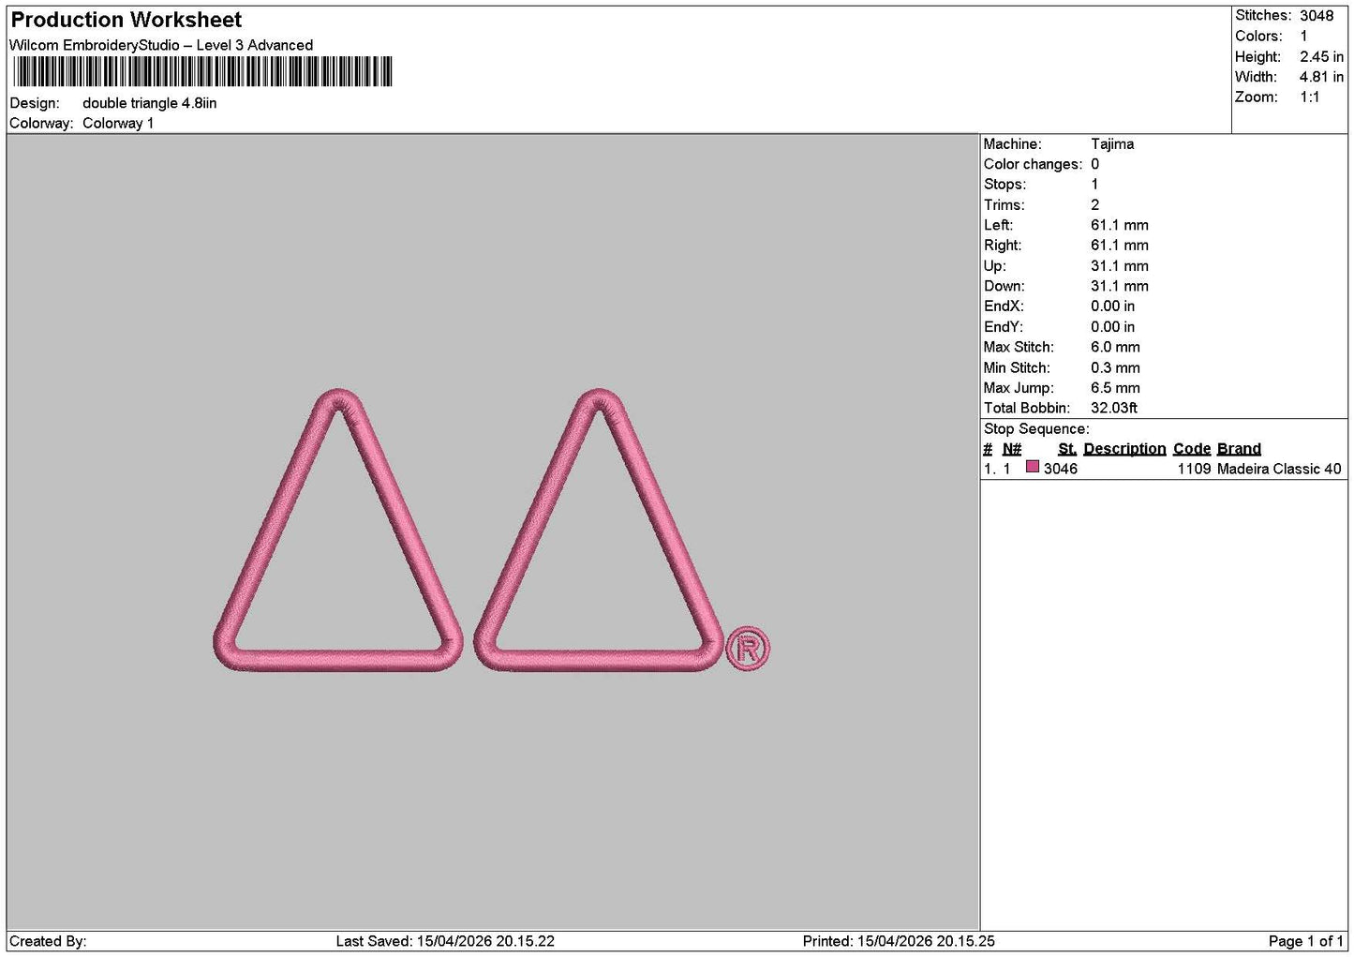Click 'Wilcom EmbroideryStudio – Level 3 Advanced' text
This screenshot has height=957, width=1354.
click(x=161, y=45)
